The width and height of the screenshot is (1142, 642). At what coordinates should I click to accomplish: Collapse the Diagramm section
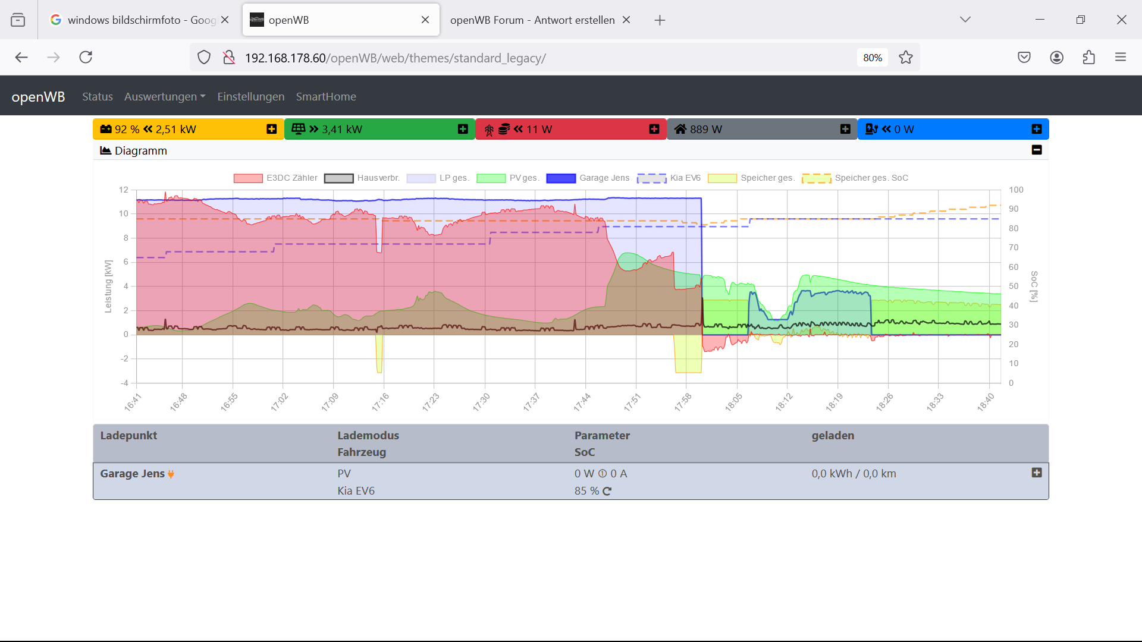(x=1037, y=150)
